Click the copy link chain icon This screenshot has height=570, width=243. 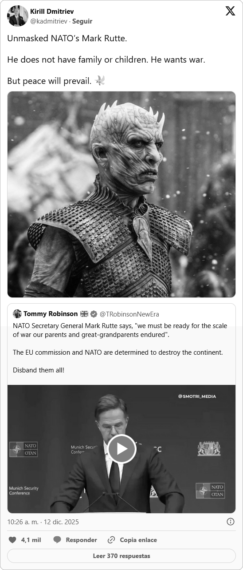111,540
